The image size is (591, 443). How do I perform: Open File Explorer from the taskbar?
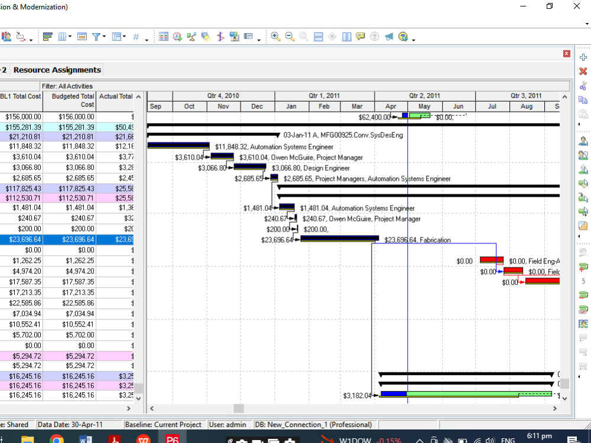pyautogui.click(x=28, y=439)
